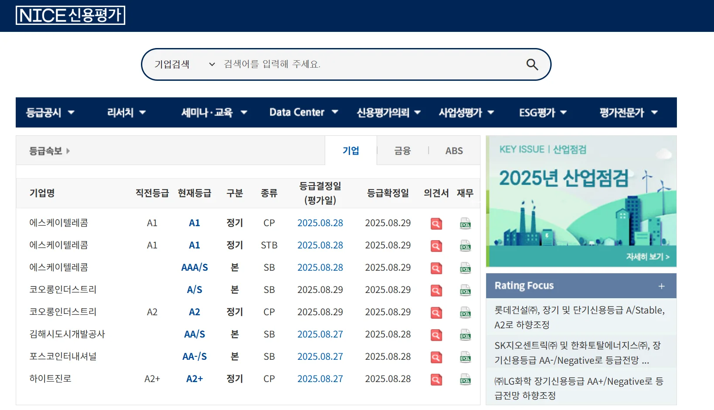Click the search input field to enter keywords
Image resolution: width=714 pixels, height=410 pixels.
pos(349,64)
